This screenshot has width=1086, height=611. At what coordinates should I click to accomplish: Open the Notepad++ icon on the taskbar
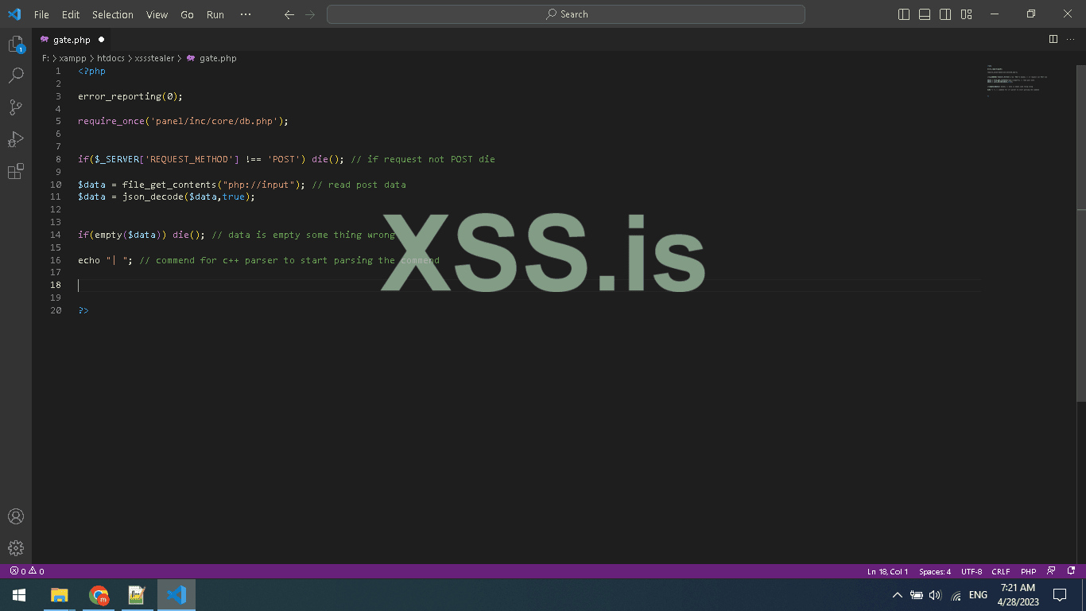click(138, 595)
